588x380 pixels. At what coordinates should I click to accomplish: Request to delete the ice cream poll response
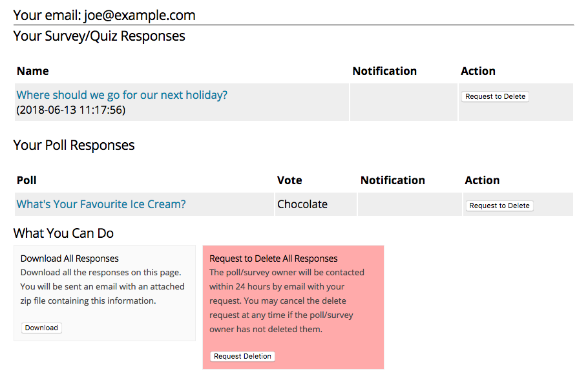(499, 206)
